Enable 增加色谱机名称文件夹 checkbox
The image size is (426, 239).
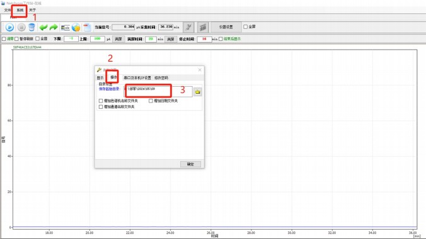tap(101, 101)
